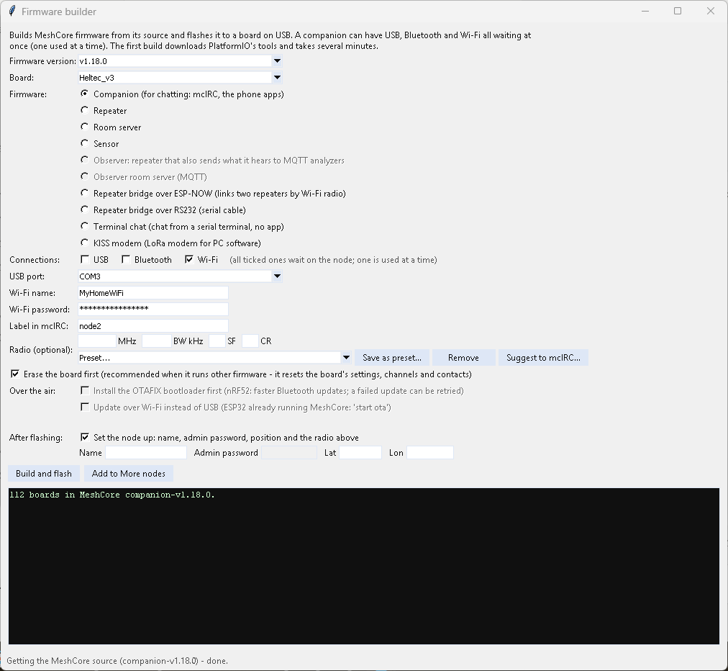
Task: Click the Wi-Fi name field MyHomeWiFi
Action: [153, 293]
